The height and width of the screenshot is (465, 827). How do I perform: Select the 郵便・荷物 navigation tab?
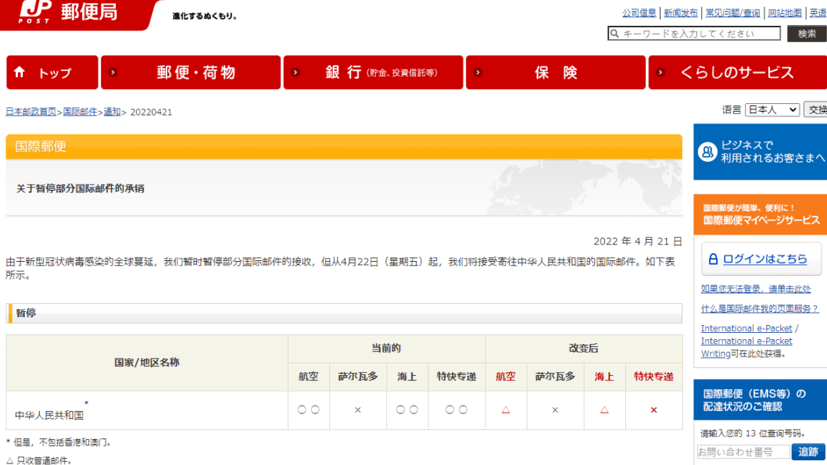point(195,73)
